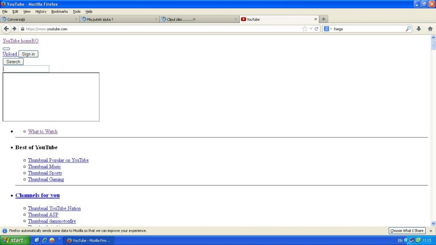Click the padlock site identity icon
436x245 pixels.
click(23, 29)
